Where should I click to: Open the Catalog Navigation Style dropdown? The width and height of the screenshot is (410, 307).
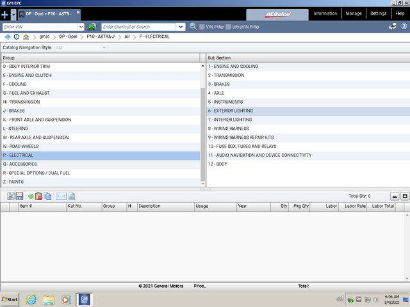(x=81, y=47)
